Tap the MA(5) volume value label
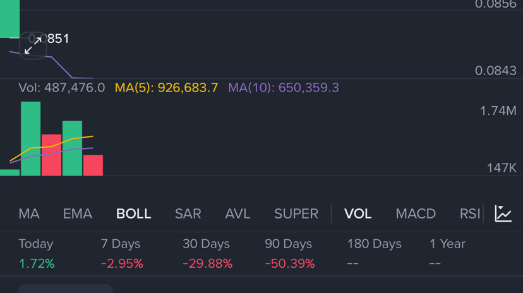The height and width of the screenshot is (293, 523). (x=166, y=88)
